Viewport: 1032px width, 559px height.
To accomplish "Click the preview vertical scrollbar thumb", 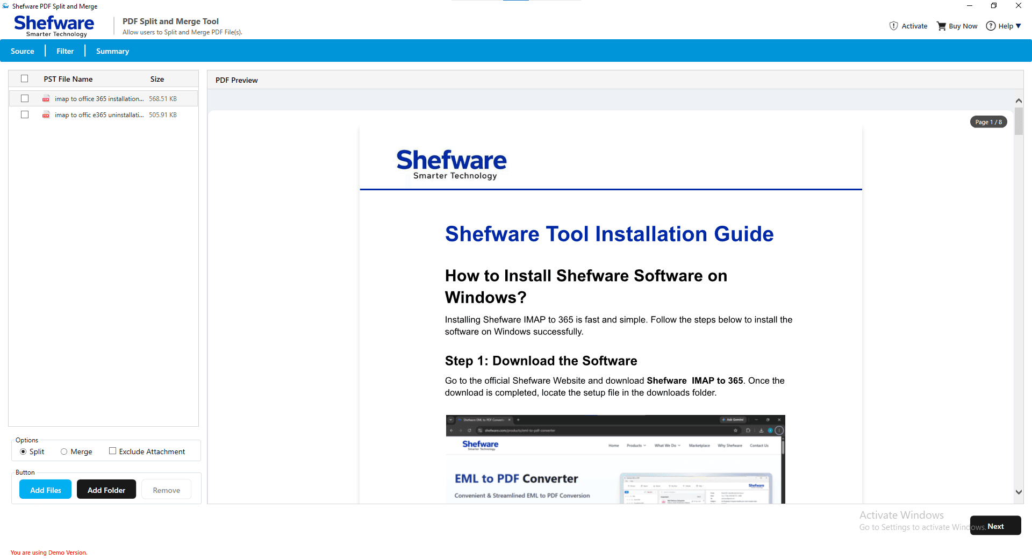I will coord(1019,121).
